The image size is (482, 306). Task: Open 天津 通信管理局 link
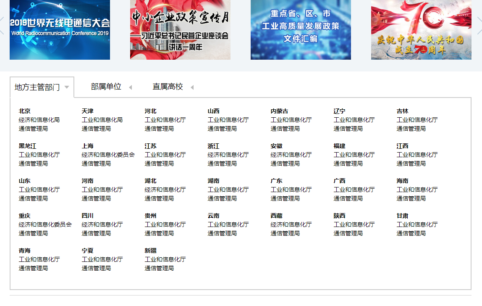(x=96, y=129)
